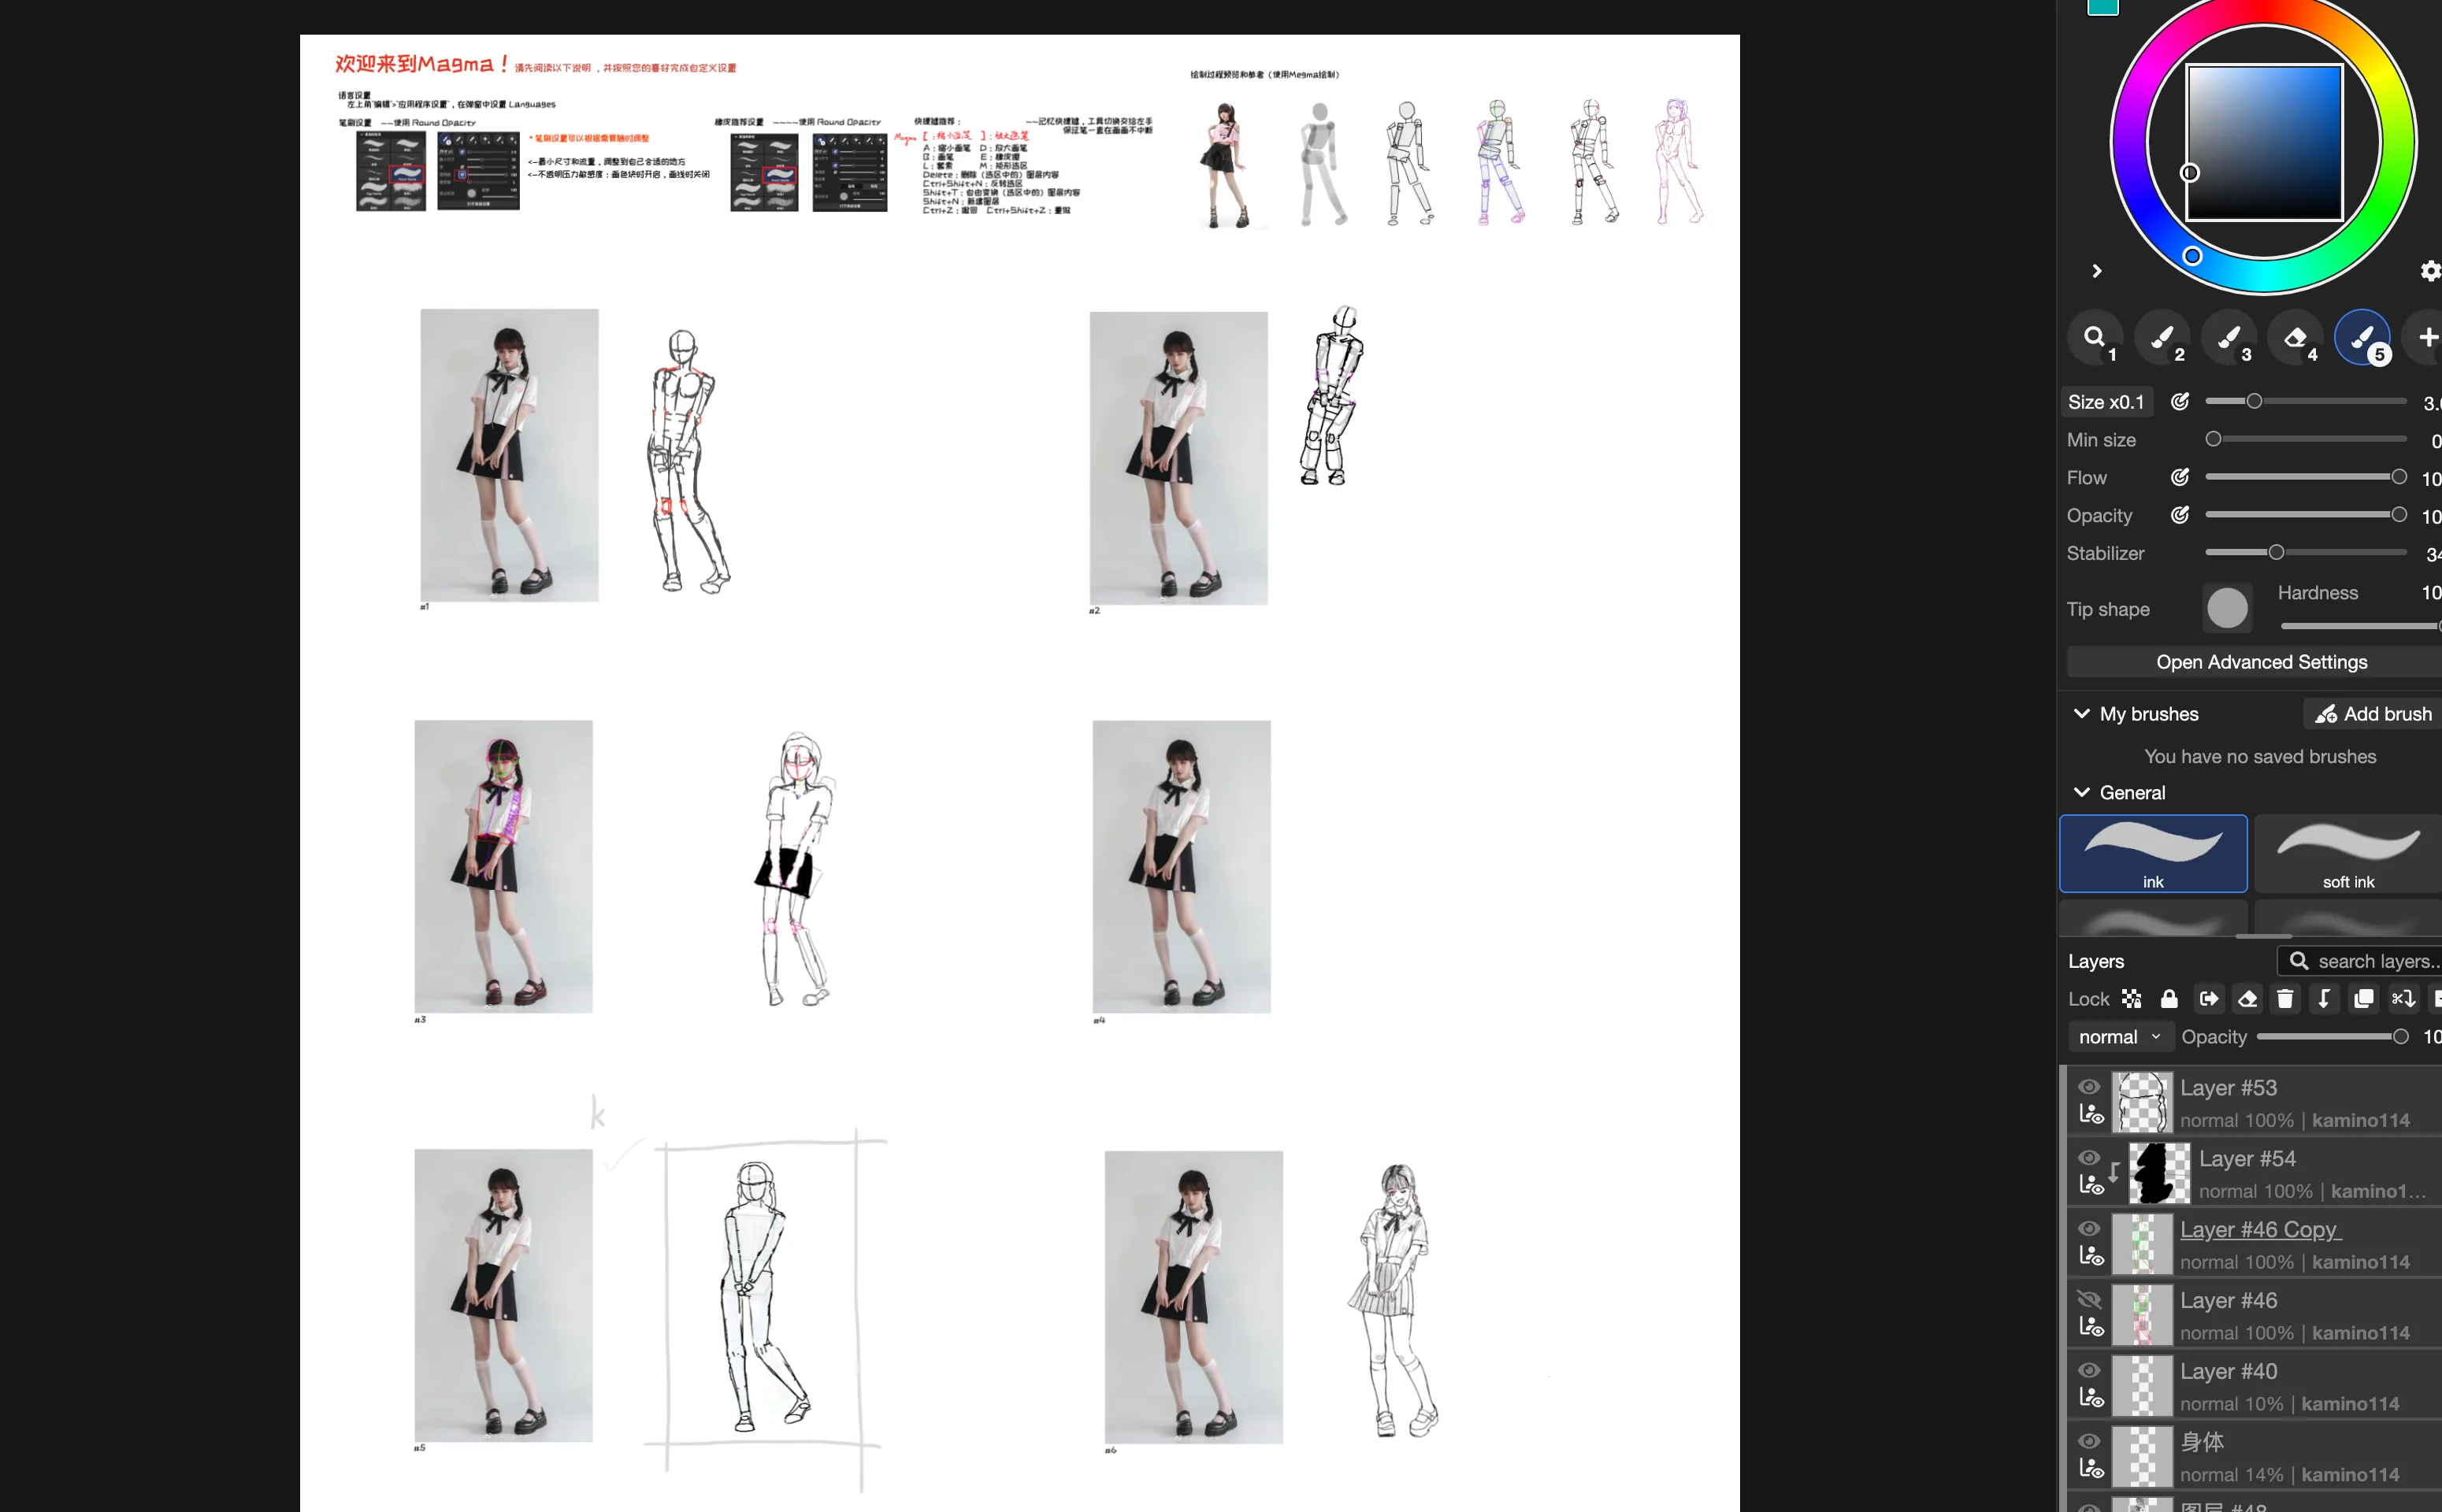Toggle visibility of the 身体 layer
Viewport: 2442px width, 1512px height.
[2089, 1442]
